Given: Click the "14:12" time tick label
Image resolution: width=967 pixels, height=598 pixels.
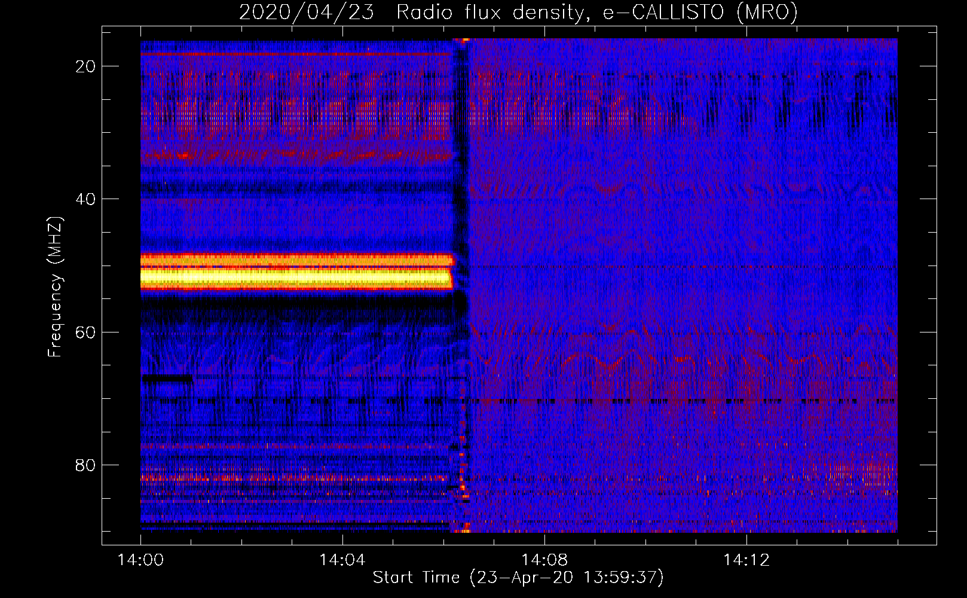Looking at the screenshot, I should (746, 560).
